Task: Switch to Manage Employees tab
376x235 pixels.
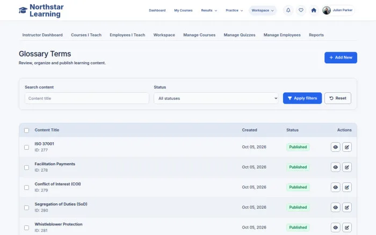Action: coord(282,35)
